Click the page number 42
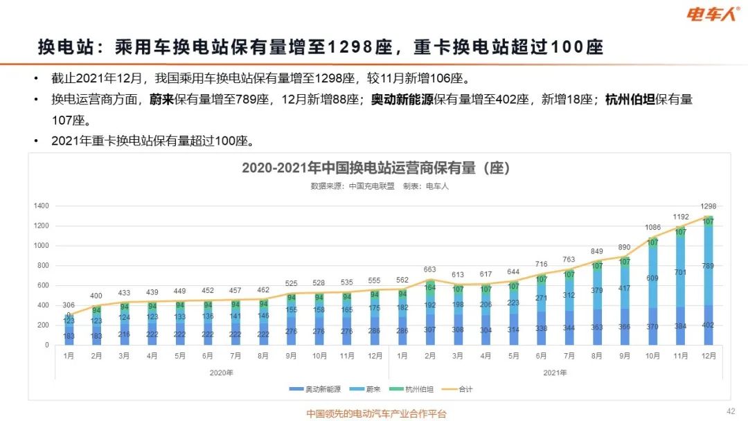The image size is (748, 421). [x=731, y=411]
